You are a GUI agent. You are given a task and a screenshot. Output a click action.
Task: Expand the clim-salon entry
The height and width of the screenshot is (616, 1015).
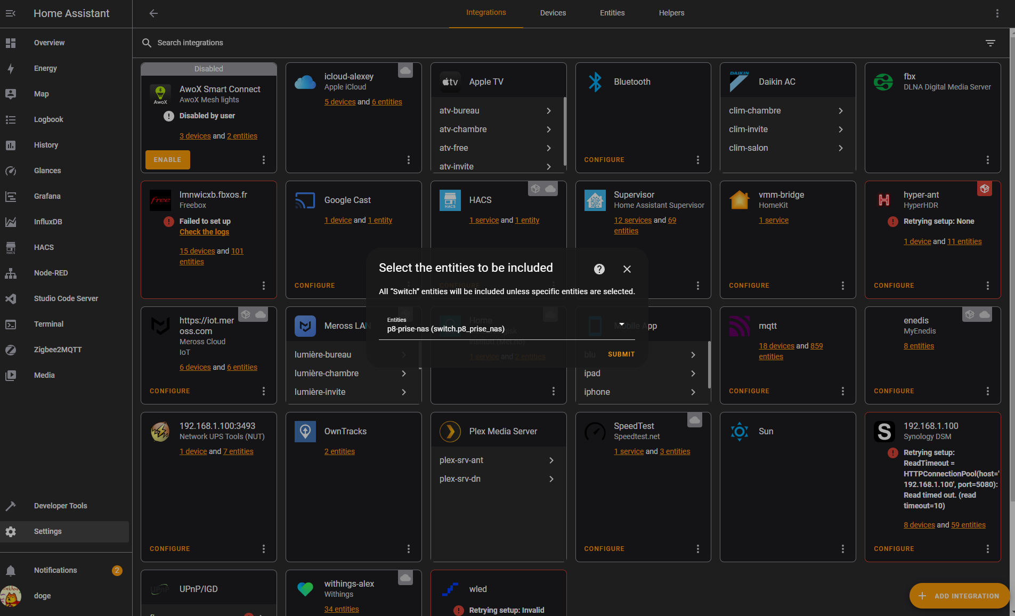[x=787, y=148]
